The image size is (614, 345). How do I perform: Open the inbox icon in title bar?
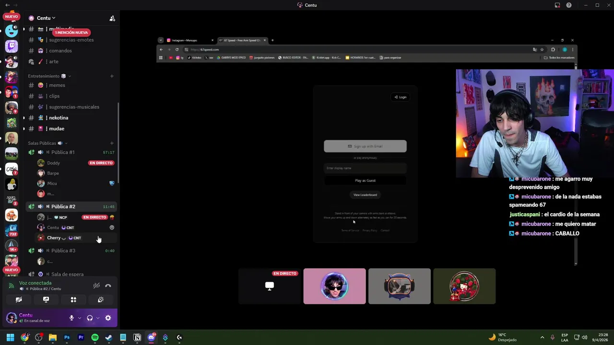click(x=557, y=5)
